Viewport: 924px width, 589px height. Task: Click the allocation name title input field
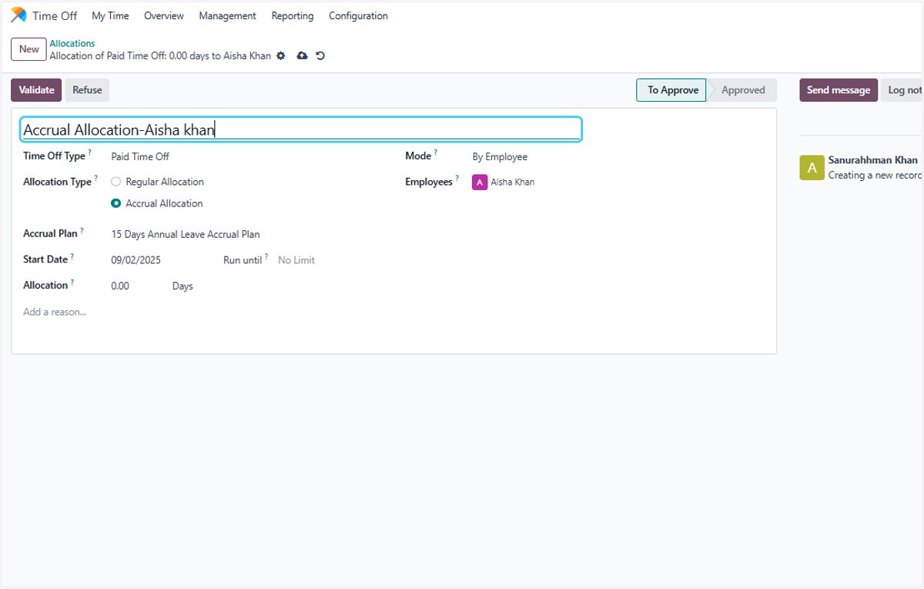[301, 129]
